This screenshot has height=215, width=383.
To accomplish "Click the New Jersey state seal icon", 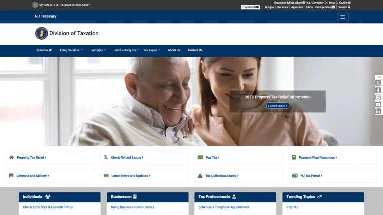I will (35, 5).
